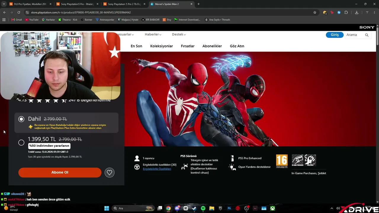Open the 'Internet Download...' bookmark

pyautogui.click(x=187, y=20)
